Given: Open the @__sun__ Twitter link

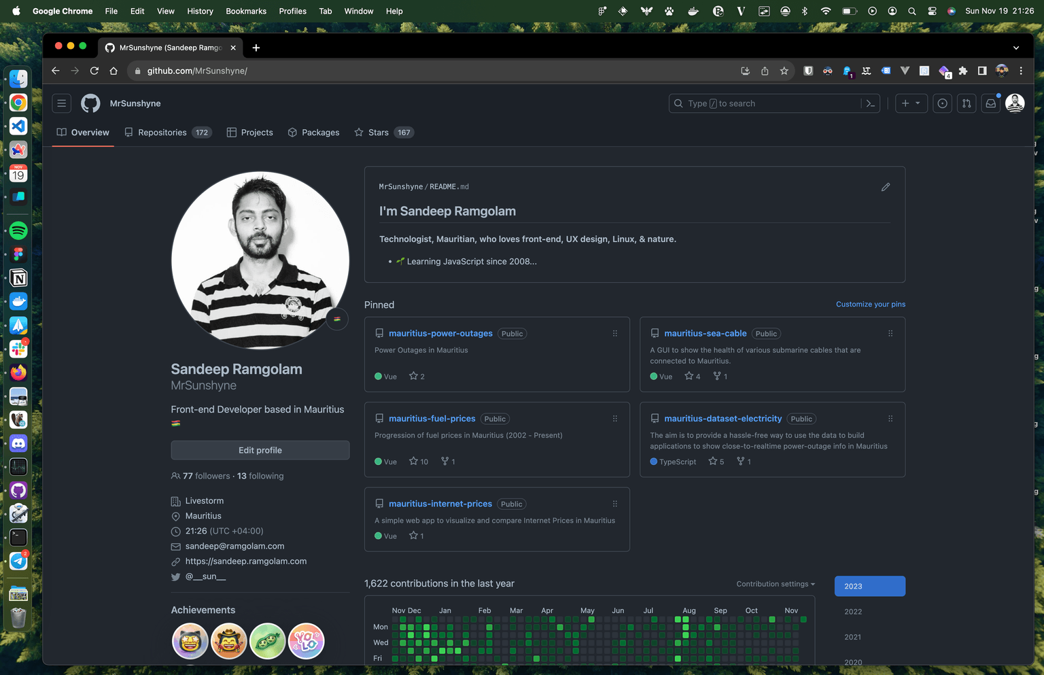Looking at the screenshot, I should pyautogui.click(x=205, y=576).
